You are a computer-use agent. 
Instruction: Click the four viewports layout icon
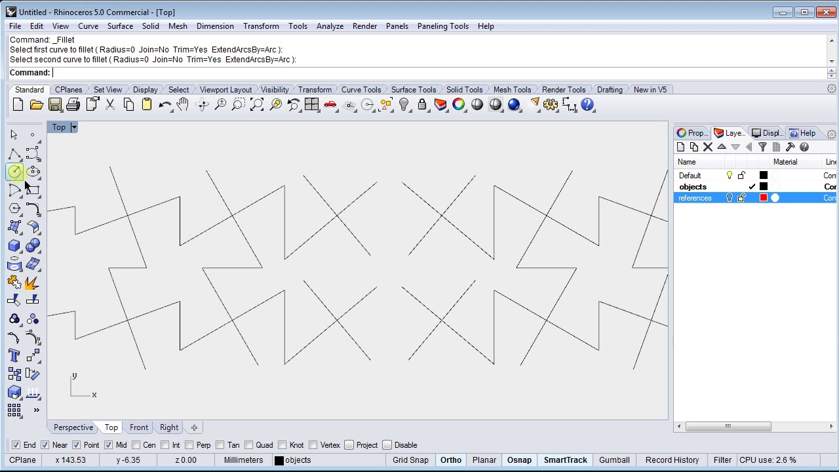(311, 105)
